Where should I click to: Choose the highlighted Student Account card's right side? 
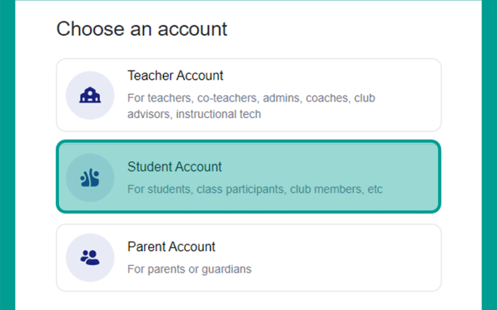tap(412, 177)
